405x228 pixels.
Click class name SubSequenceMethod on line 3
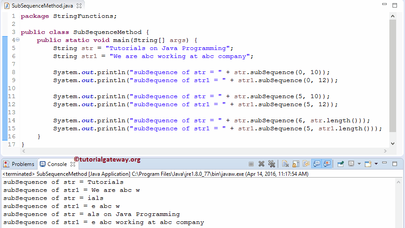[x=108, y=32]
